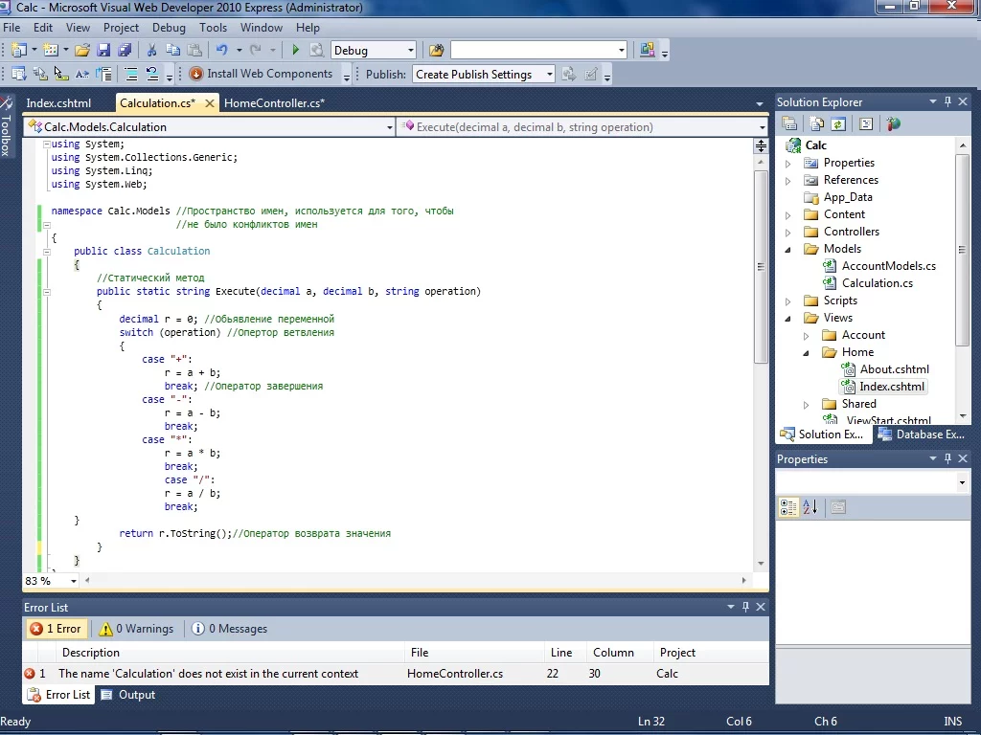Open the Create Publish Settings dropdown
The height and width of the screenshot is (735, 981).
[x=549, y=74]
